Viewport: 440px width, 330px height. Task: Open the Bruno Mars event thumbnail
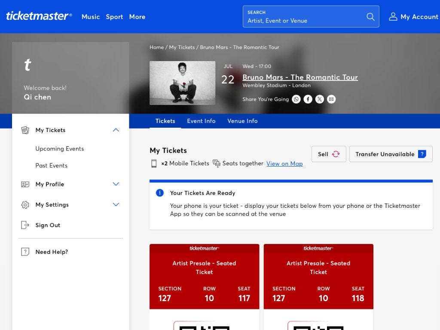[x=182, y=83]
